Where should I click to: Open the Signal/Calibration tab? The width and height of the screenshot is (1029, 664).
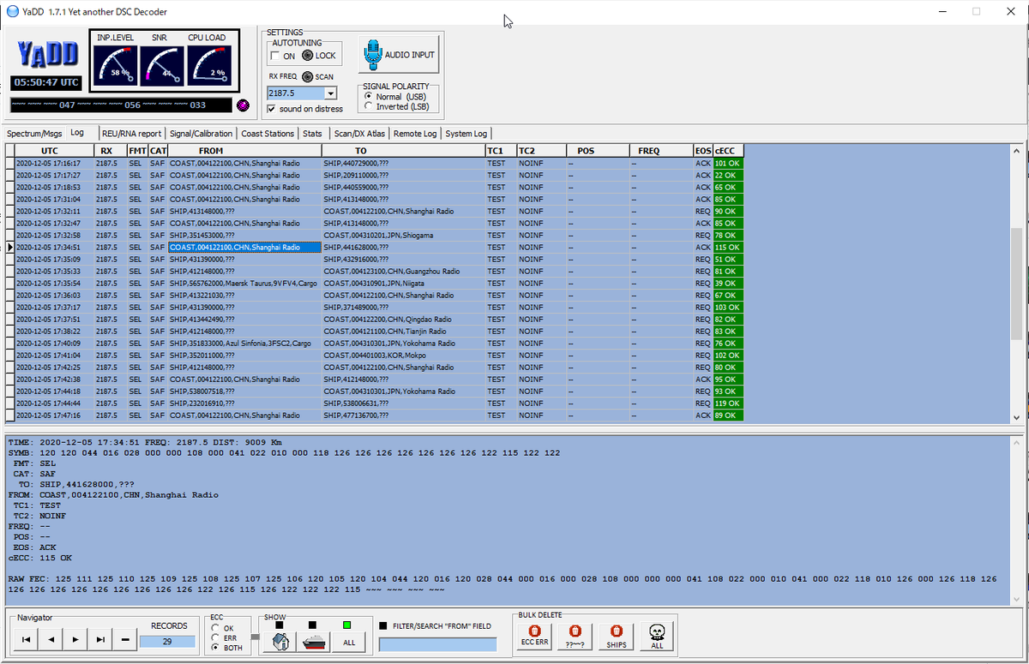point(201,134)
